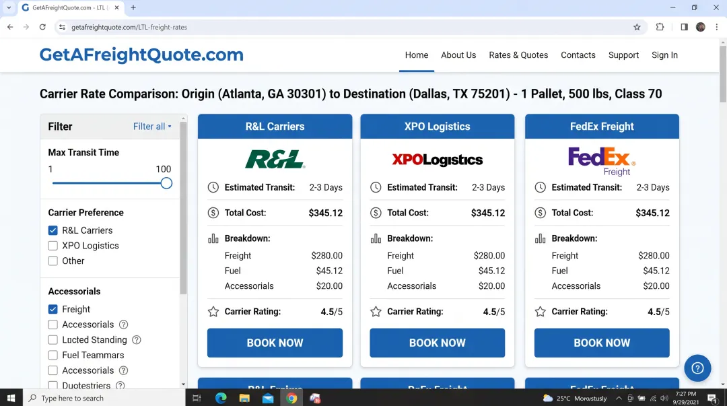727x406 pixels.
Task: Open the Mail app from the taskbar
Action: point(268,398)
